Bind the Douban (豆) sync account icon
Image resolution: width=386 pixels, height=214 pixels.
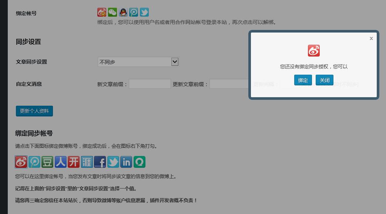pos(47,162)
